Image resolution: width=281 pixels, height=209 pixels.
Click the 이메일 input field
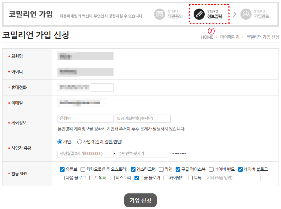tap(106, 103)
